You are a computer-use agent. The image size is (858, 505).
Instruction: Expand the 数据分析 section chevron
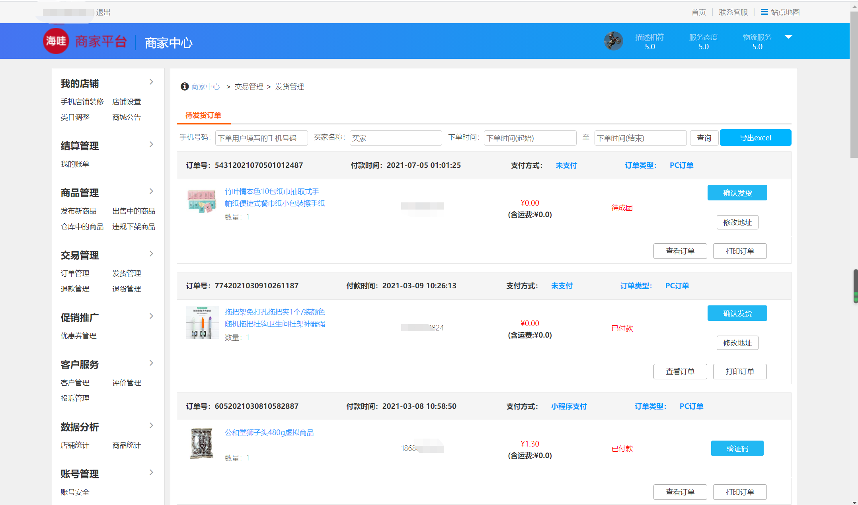point(151,425)
